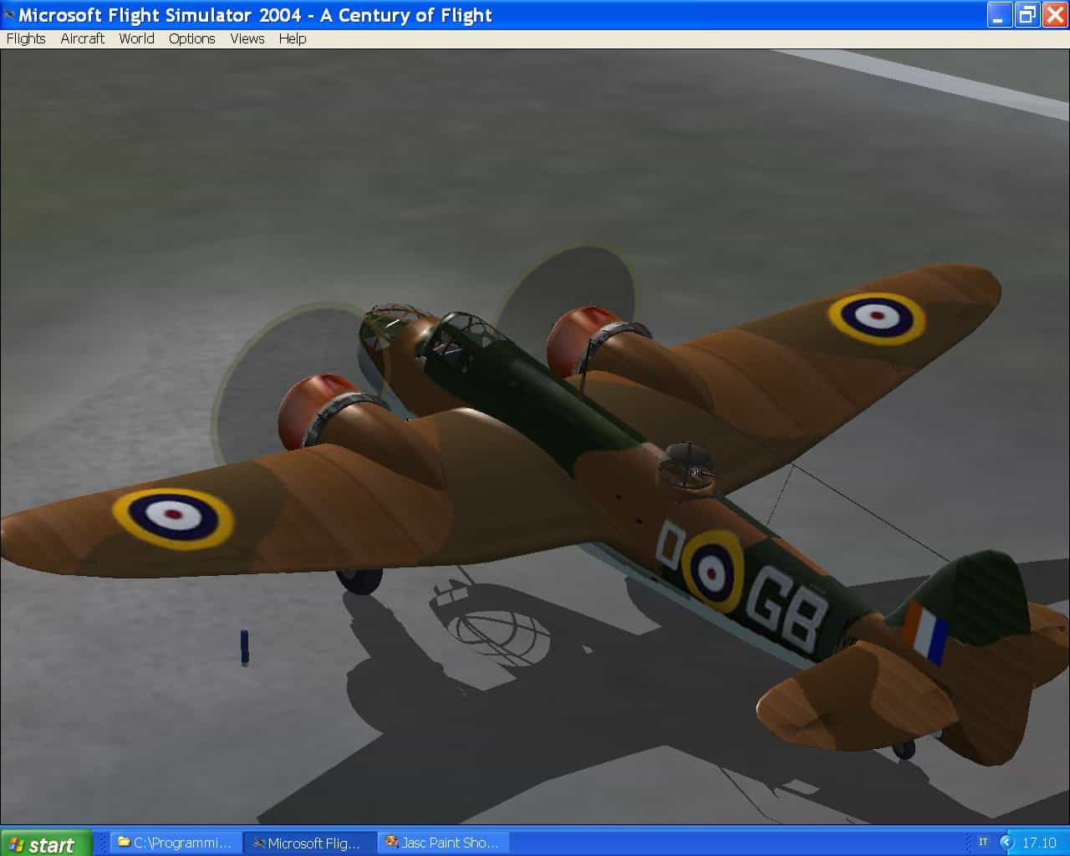The height and width of the screenshot is (856, 1070).
Task: Switch to the C:\Programmi folder window
Action: click(175, 843)
